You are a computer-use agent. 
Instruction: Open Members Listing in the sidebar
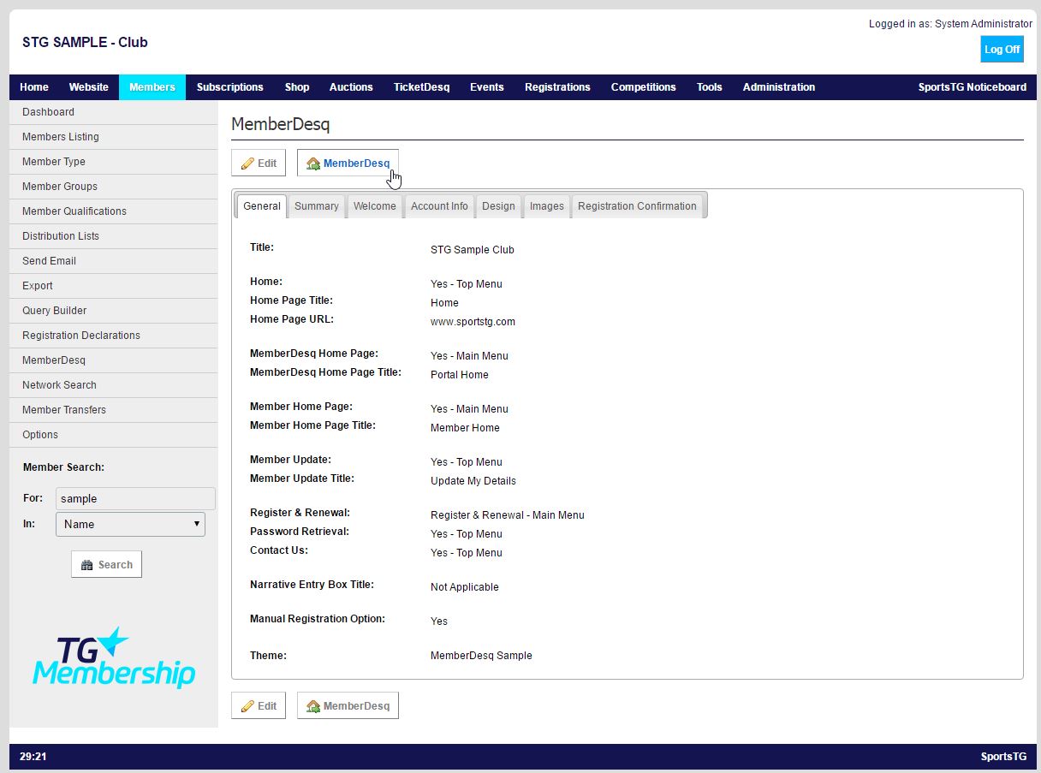coord(114,137)
